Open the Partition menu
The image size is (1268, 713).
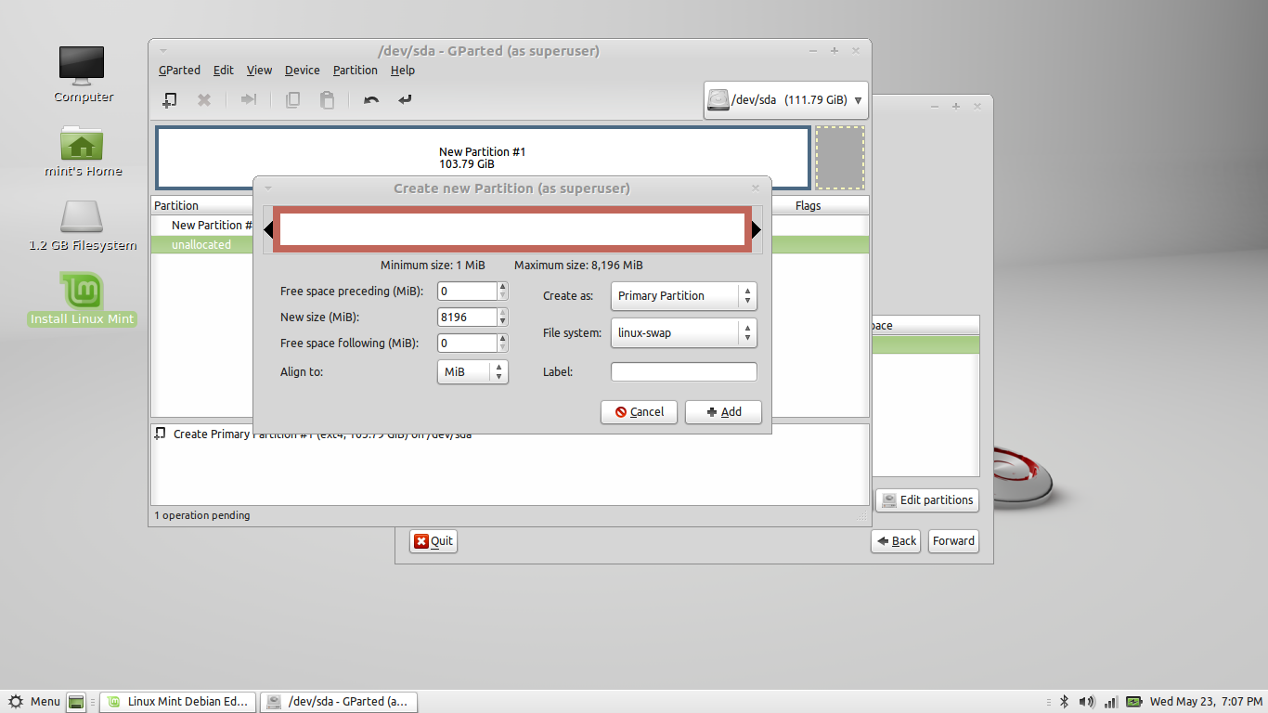point(355,71)
